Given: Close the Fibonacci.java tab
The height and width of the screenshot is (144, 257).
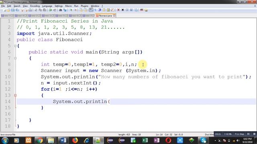Looking at the screenshot, I should [x=114, y=16].
